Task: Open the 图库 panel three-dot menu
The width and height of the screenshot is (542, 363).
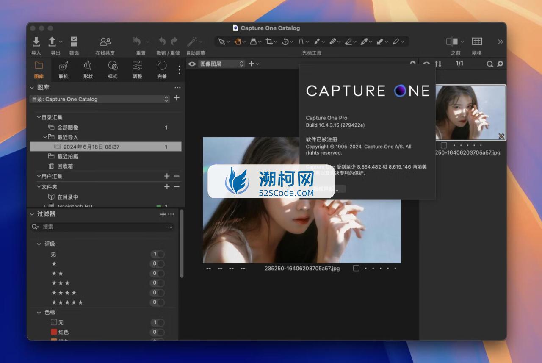Action: click(177, 88)
